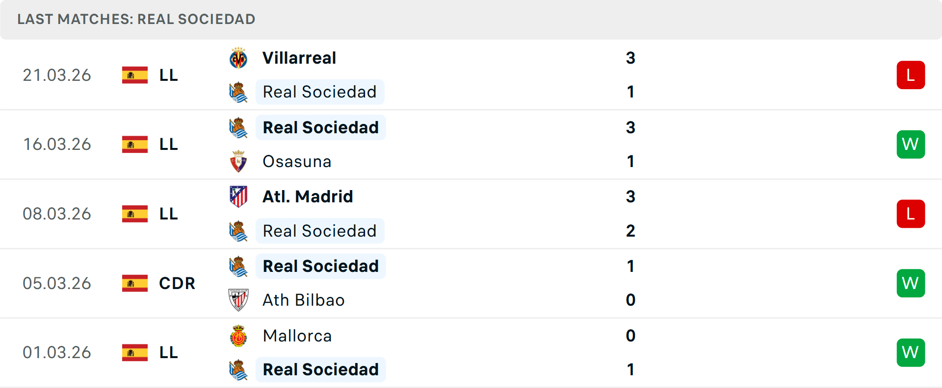Click the red L badge for the Villarreal loss
Screen dimensions: 942x388
pyautogui.click(x=911, y=74)
